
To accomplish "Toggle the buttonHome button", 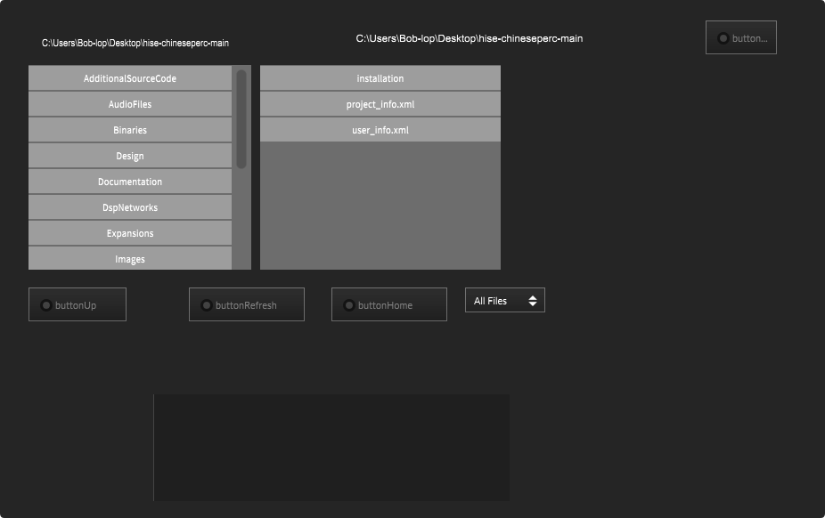I will pos(389,304).
